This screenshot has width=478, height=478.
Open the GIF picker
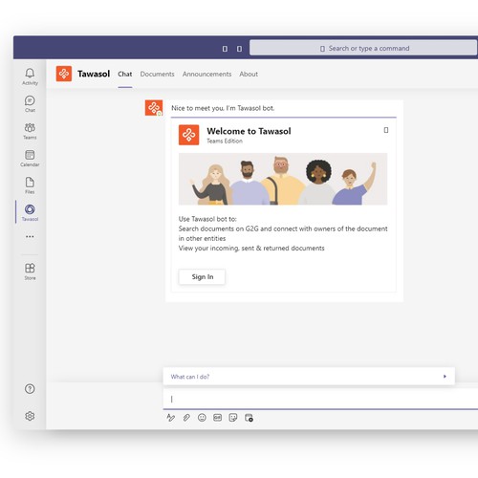click(x=217, y=418)
